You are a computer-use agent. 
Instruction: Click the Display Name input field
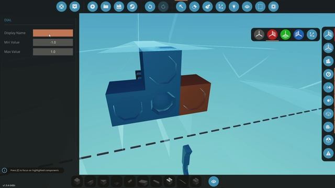[x=53, y=33]
